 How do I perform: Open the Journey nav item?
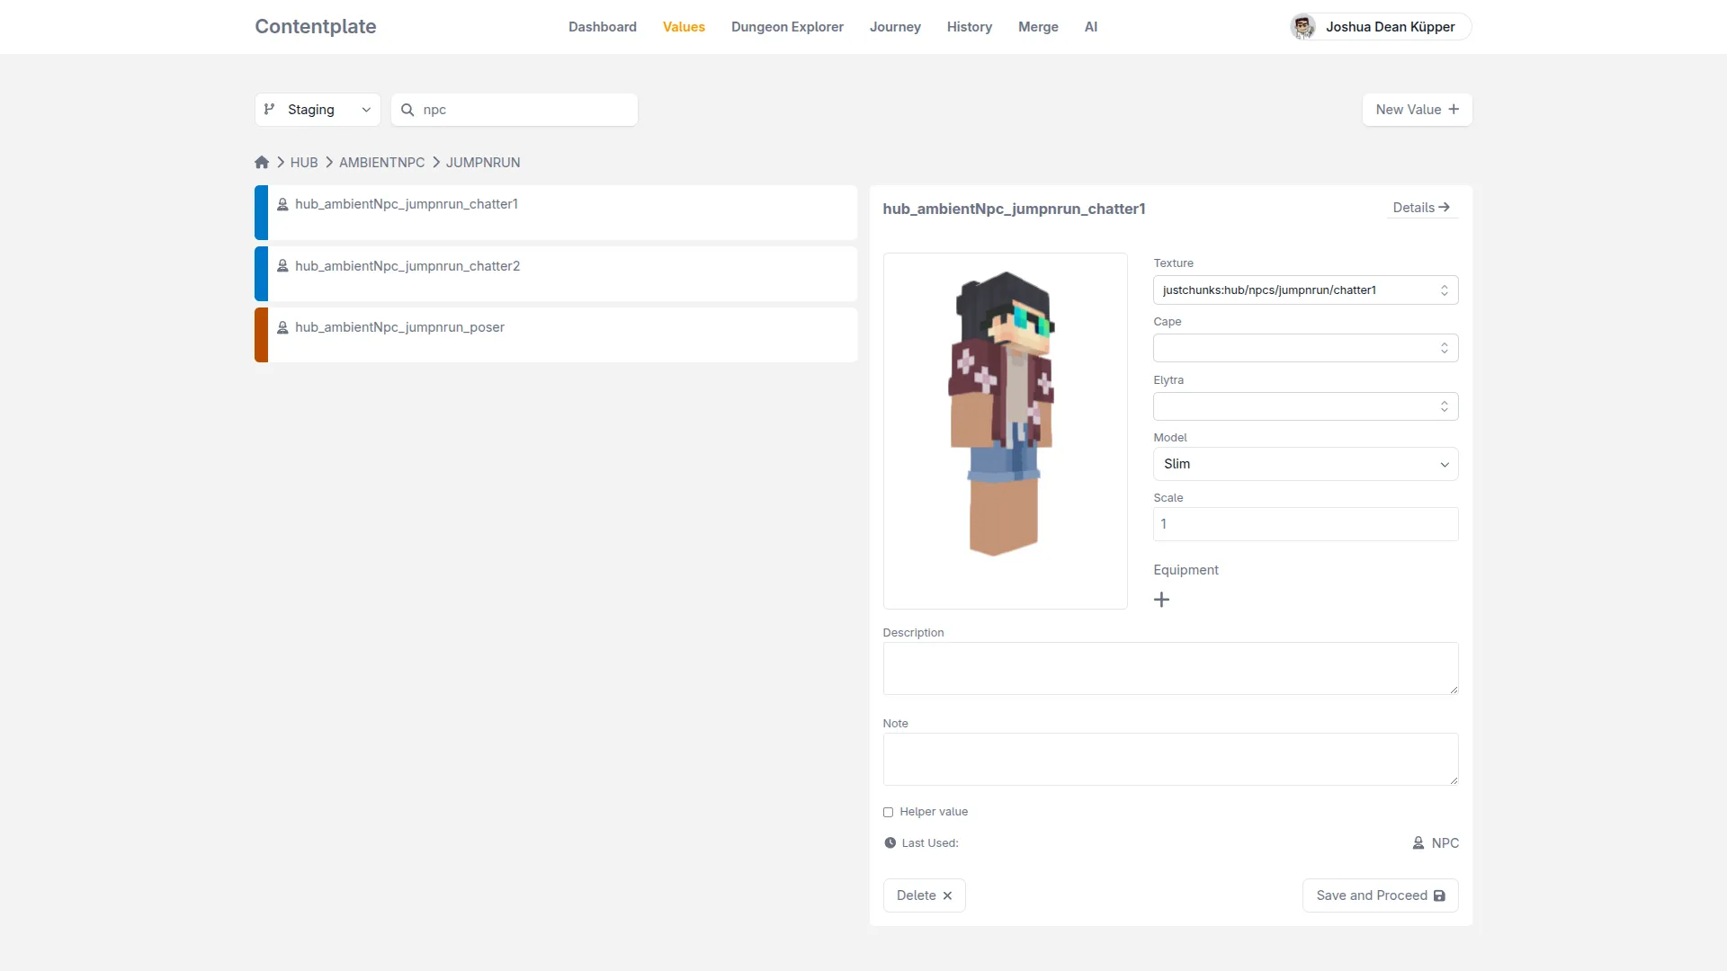pyautogui.click(x=895, y=27)
